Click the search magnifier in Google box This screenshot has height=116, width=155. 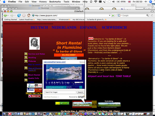148,15
